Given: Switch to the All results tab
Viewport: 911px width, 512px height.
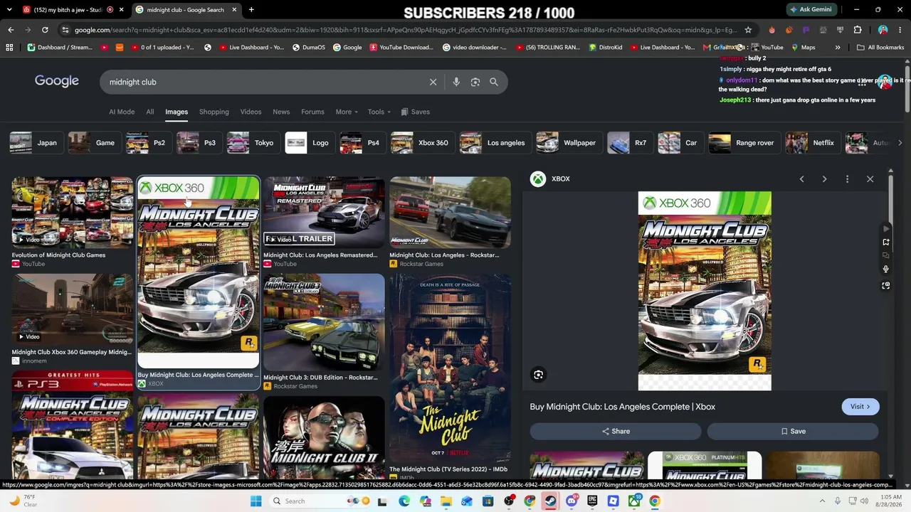Looking at the screenshot, I should click(x=150, y=112).
